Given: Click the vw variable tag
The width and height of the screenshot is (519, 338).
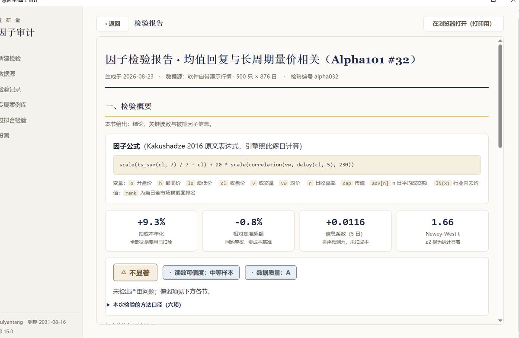Looking at the screenshot, I should click(284, 183).
